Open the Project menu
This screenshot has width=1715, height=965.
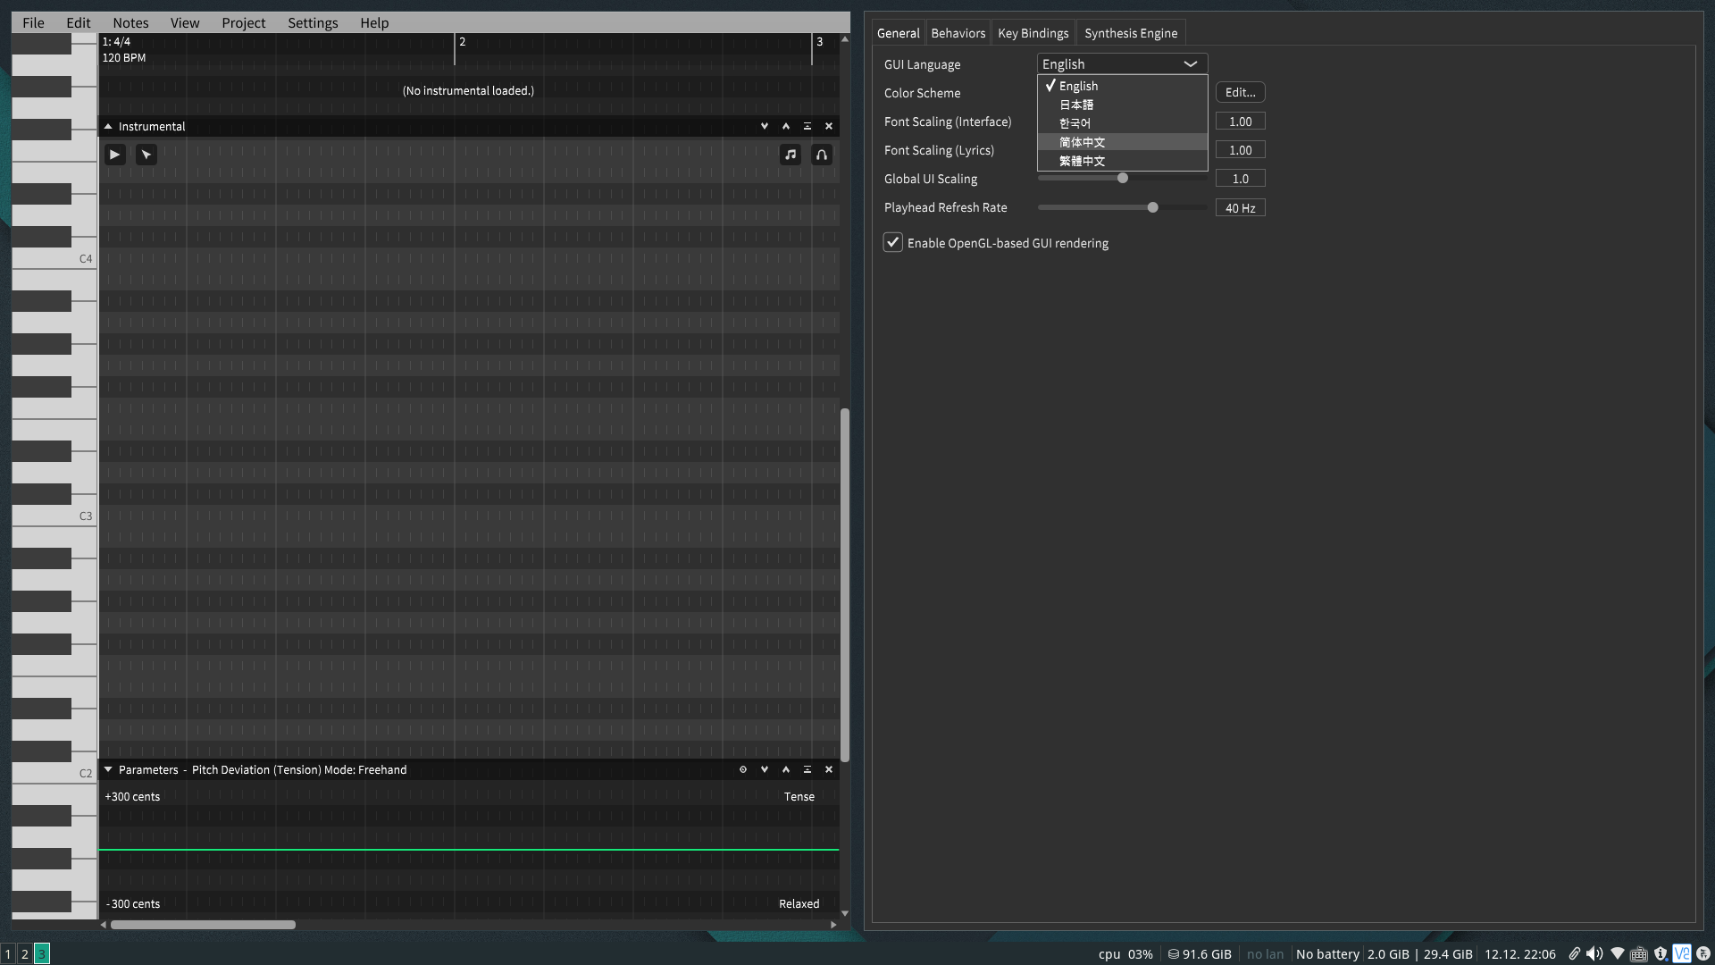click(x=243, y=23)
